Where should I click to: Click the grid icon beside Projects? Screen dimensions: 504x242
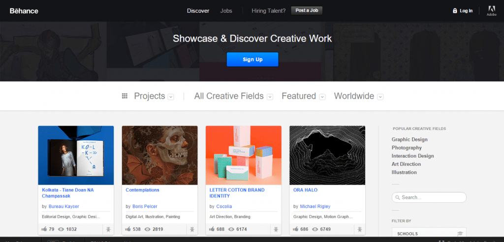[125, 96]
